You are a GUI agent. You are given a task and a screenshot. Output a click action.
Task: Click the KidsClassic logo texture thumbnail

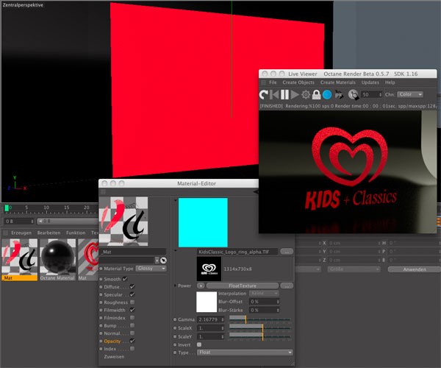(209, 269)
